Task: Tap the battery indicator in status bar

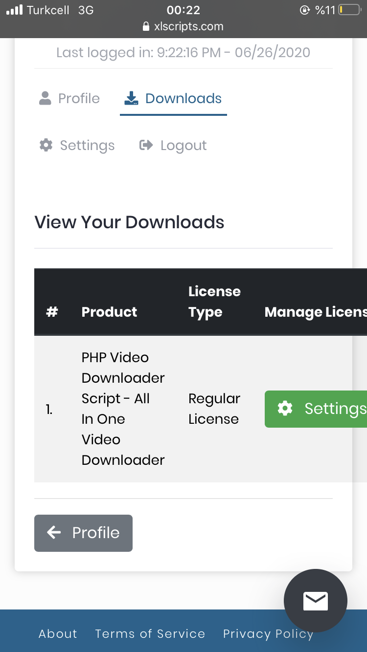Action: (349, 10)
